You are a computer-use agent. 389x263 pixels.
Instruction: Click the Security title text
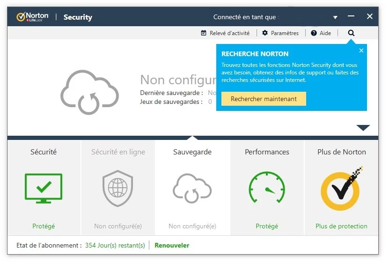coord(78,17)
